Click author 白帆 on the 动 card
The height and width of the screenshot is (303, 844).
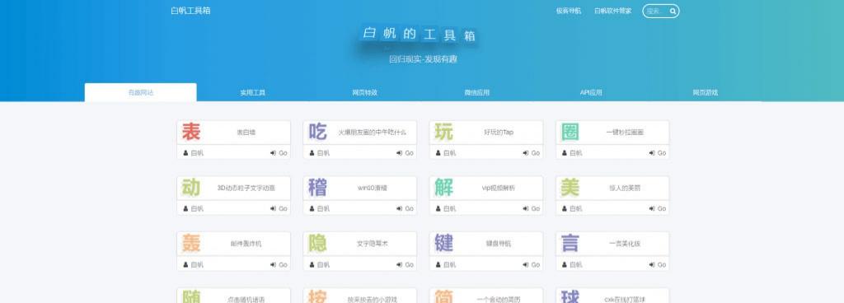(194, 208)
